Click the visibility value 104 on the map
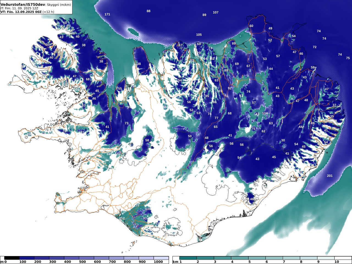 [265, 113]
